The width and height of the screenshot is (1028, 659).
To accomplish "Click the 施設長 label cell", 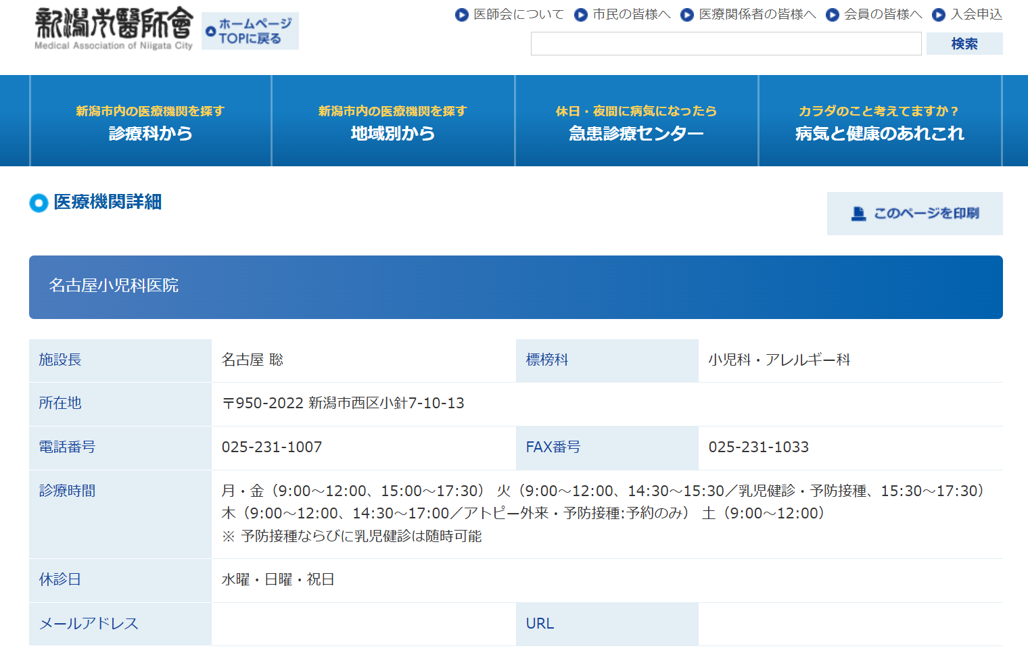I will [x=120, y=360].
